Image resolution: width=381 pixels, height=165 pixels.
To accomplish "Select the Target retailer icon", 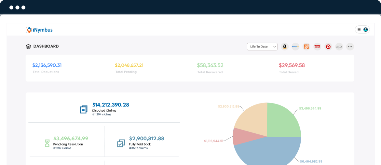I will click(328, 47).
